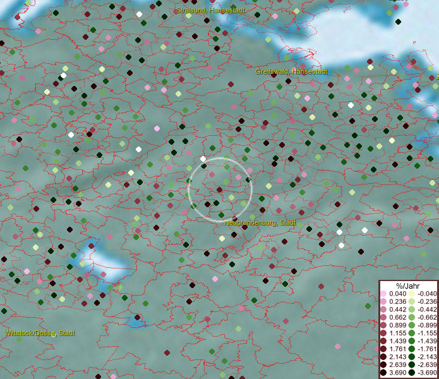
Task: Select the 0.662 legend value text
Action: pos(397,318)
